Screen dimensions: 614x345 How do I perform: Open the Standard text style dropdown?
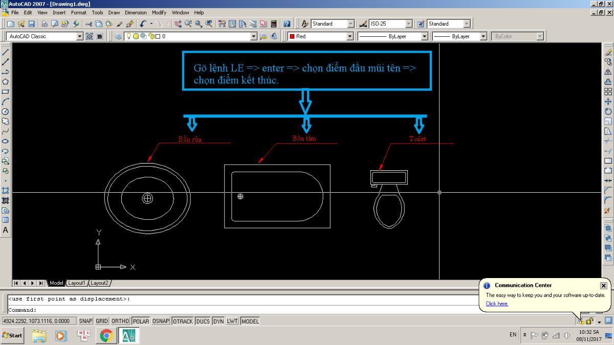[x=351, y=24]
